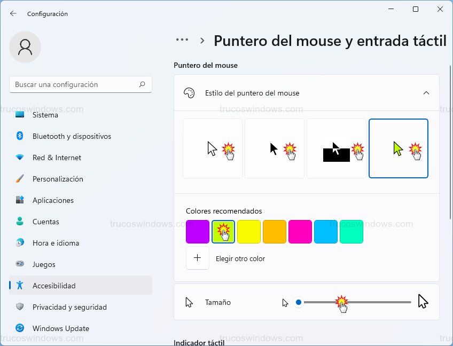453x346 pixels.
Task: Open Hora e idioma settings
Action: click(x=55, y=243)
